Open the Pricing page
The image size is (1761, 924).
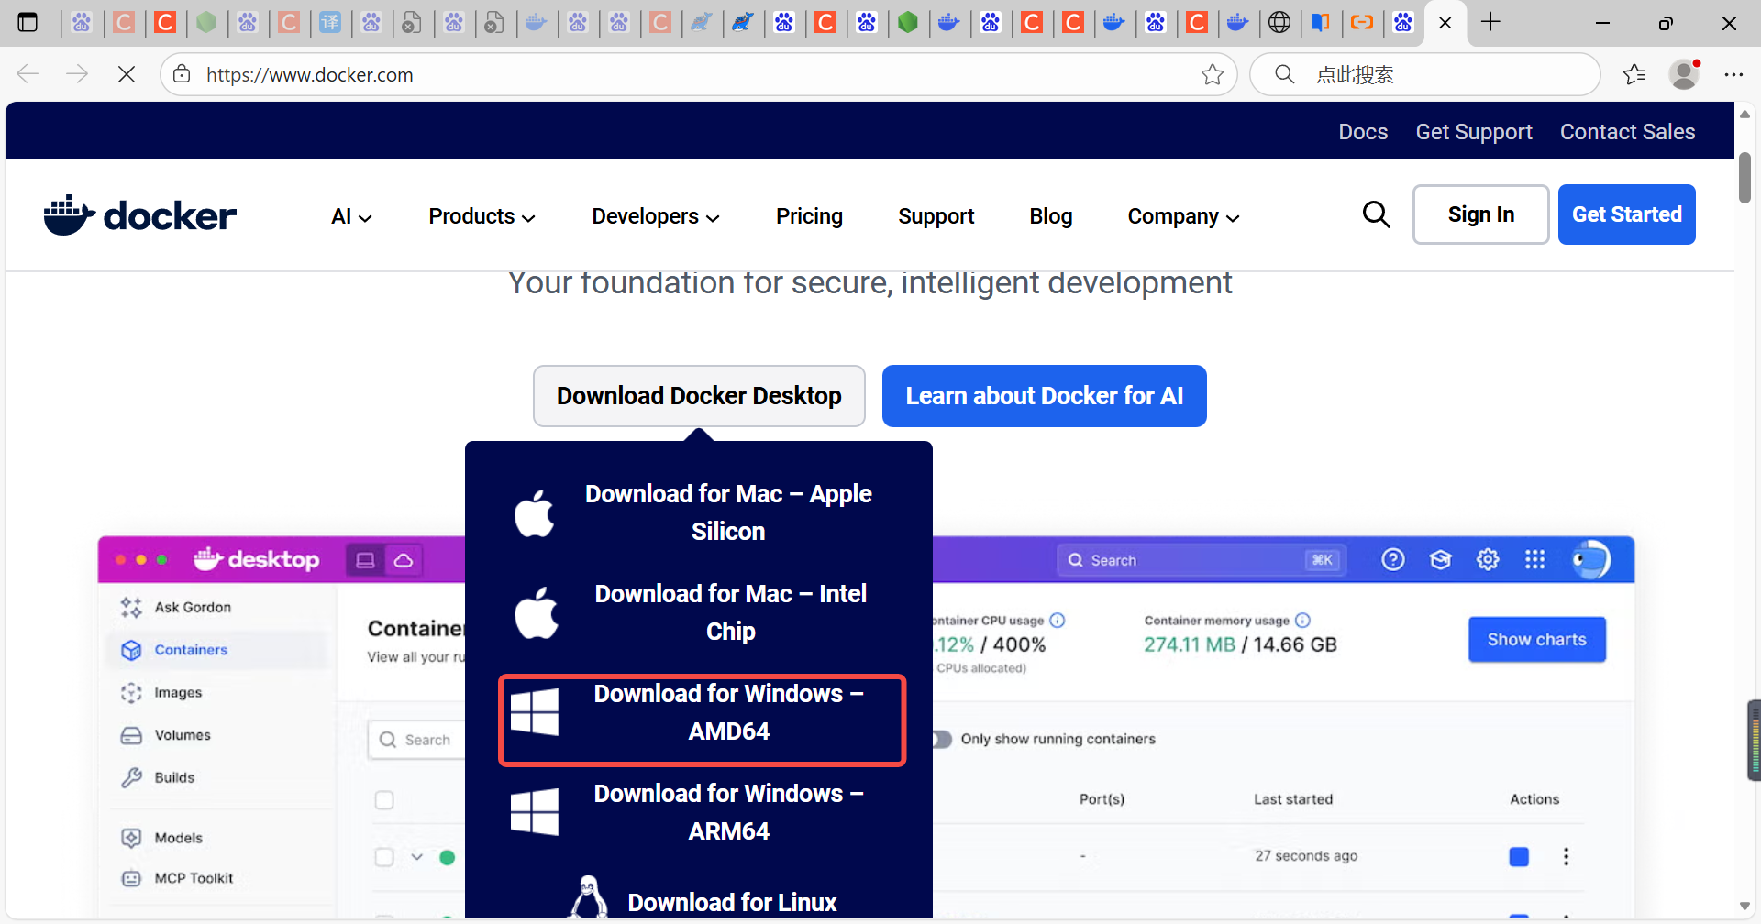pyautogui.click(x=809, y=216)
